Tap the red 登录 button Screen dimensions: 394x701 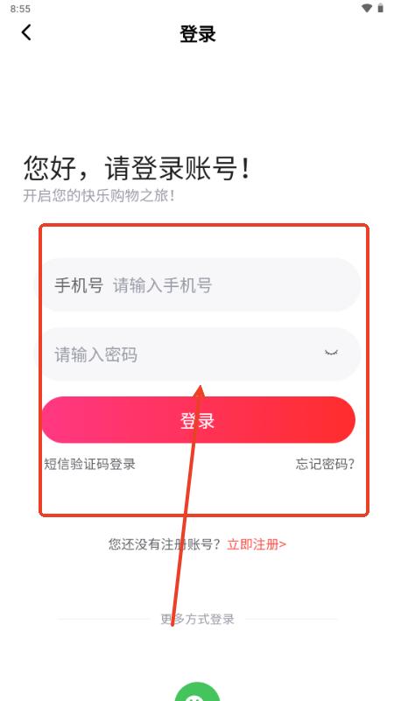pyautogui.click(x=198, y=420)
